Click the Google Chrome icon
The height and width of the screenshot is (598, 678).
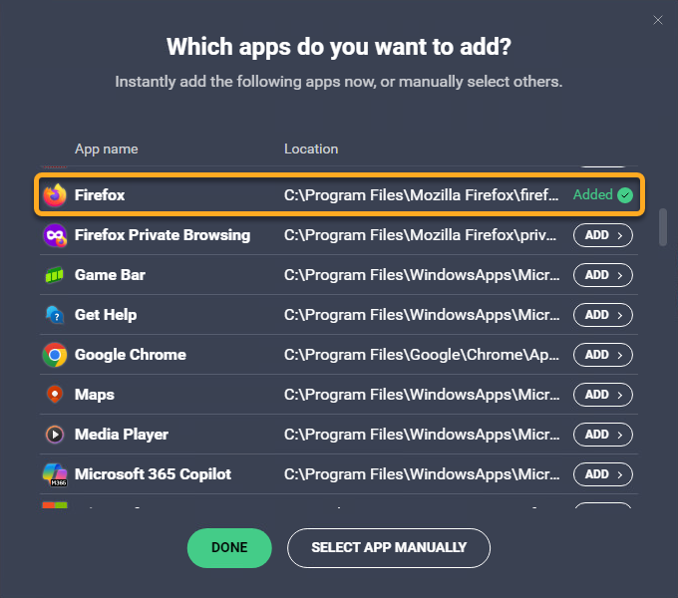(55, 355)
